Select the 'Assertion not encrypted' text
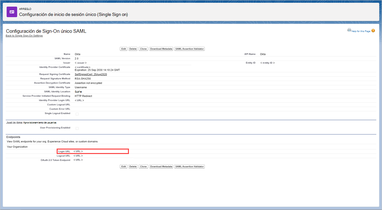 [x=88, y=83]
